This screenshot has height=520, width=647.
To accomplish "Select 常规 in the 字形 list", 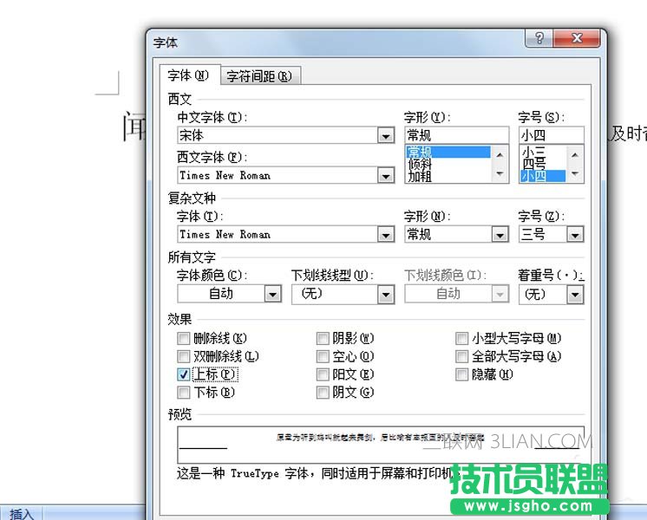I will pos(448,152).
